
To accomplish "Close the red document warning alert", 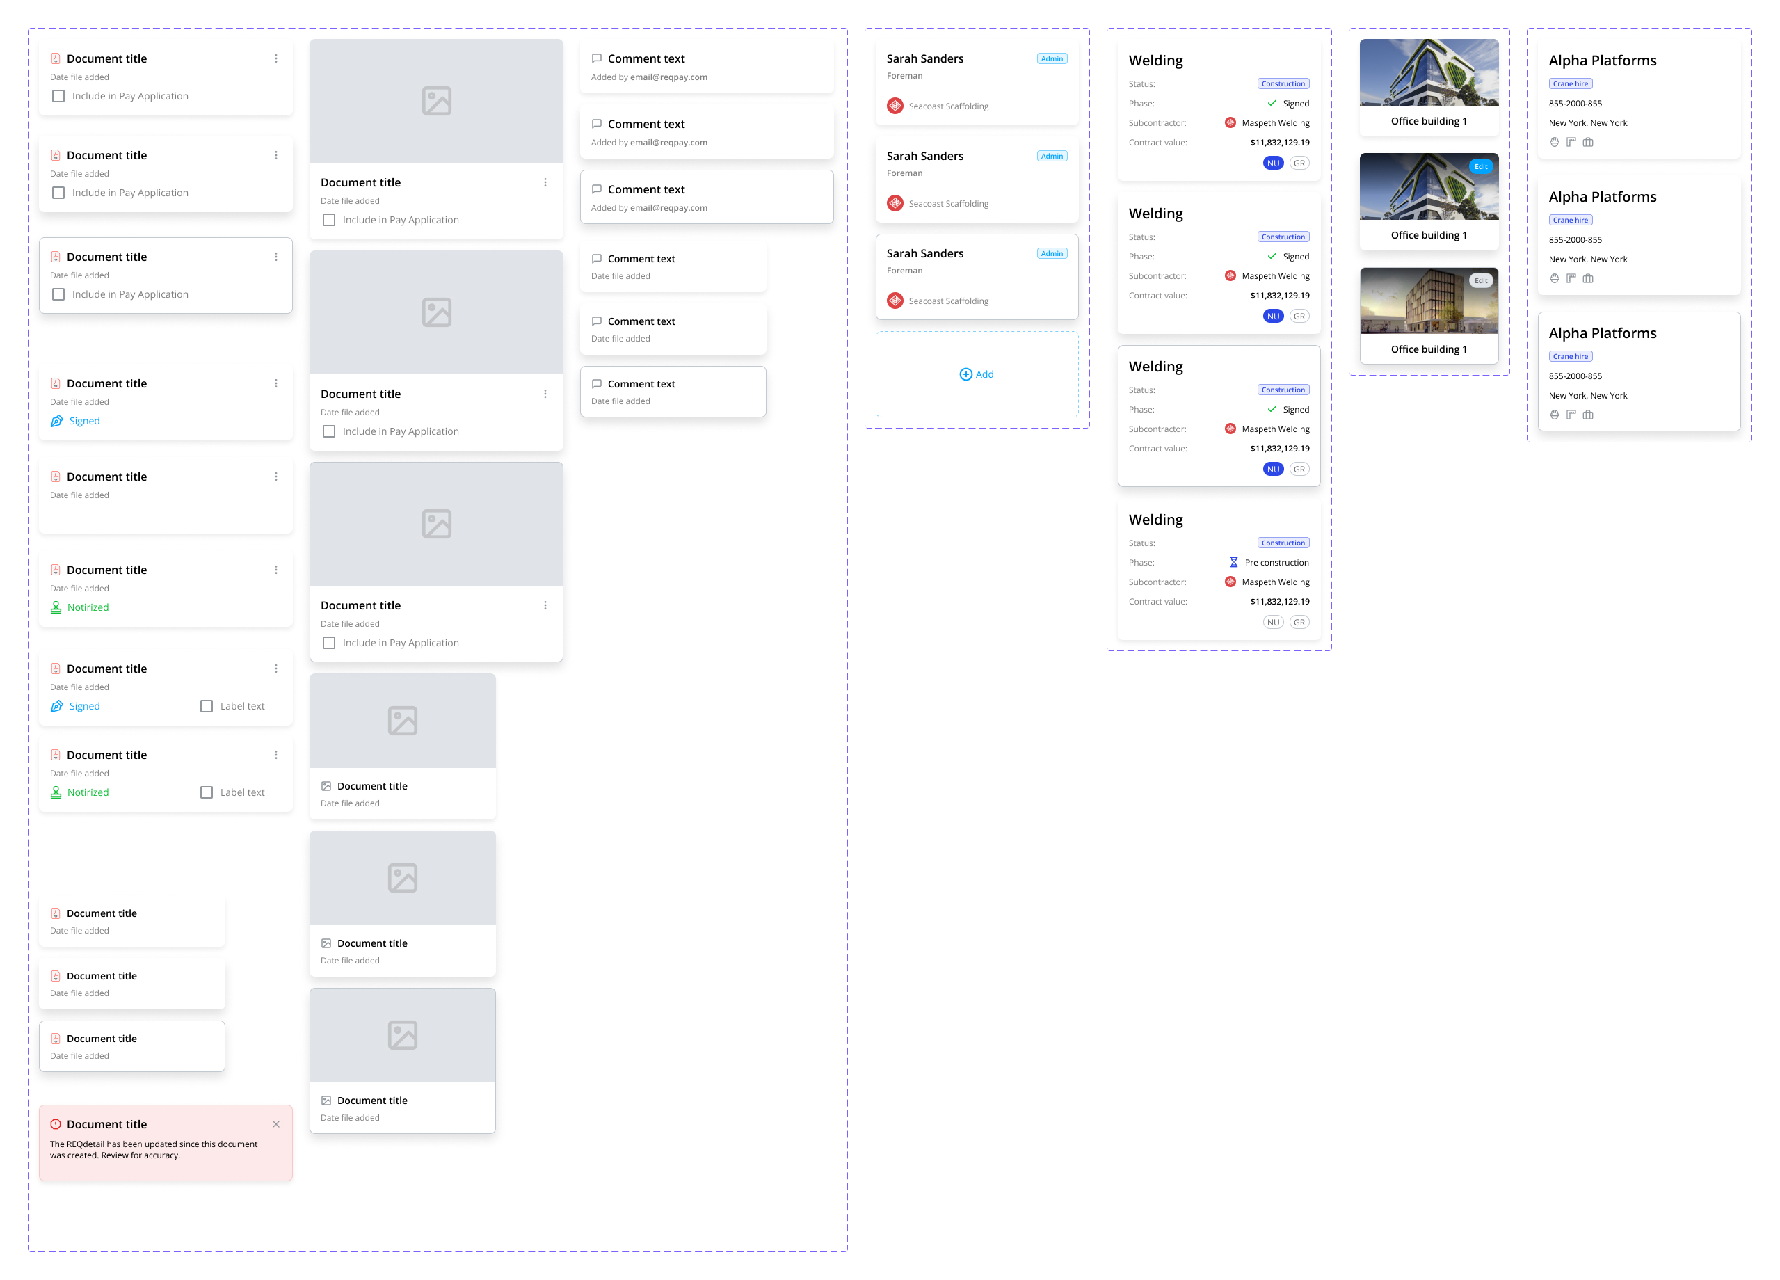I will (x=276, y=1125).
